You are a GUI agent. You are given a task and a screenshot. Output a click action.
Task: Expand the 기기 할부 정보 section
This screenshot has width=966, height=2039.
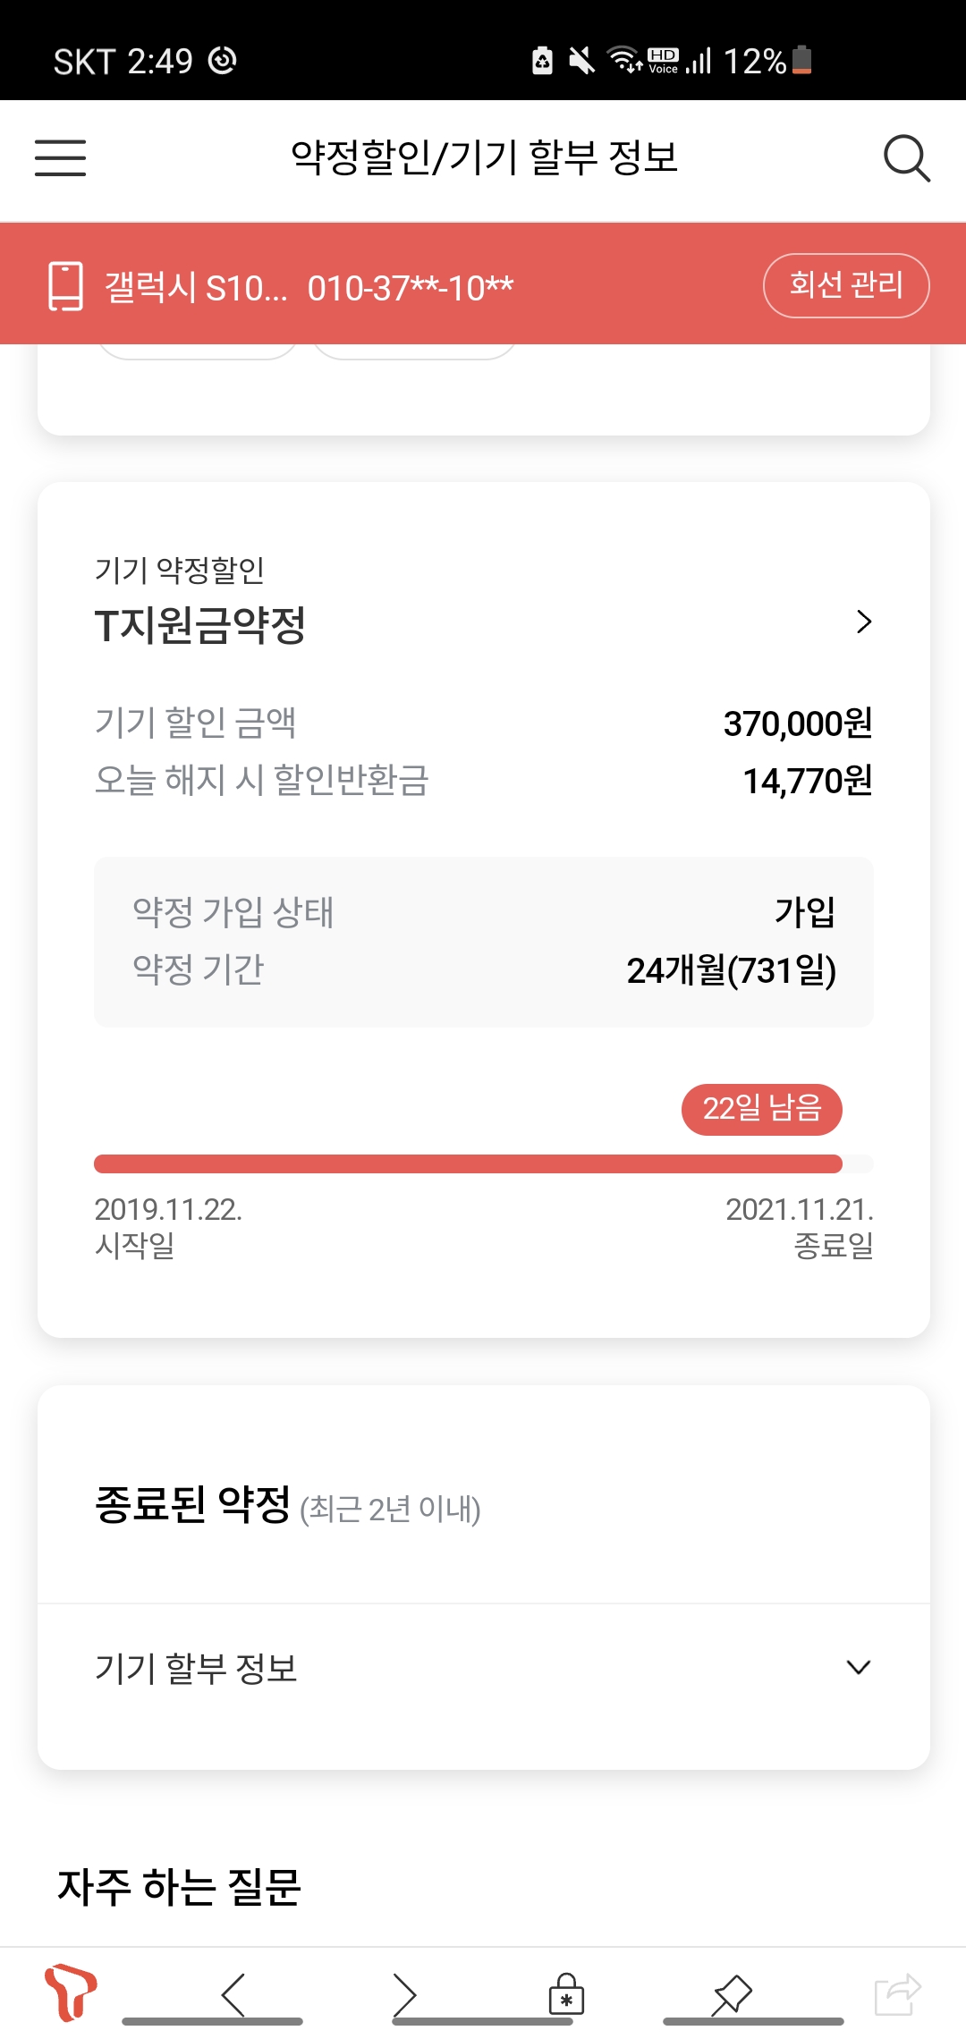coord(858,1667)
